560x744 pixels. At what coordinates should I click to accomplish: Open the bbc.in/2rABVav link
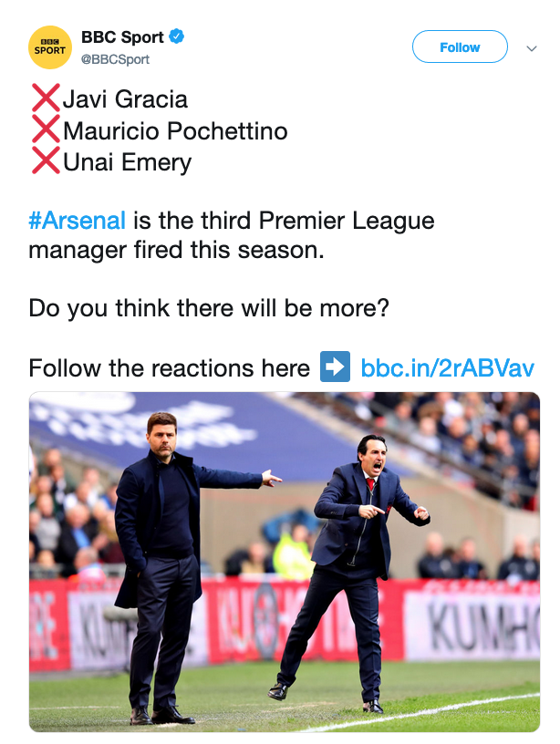click(x=447, y=368)
